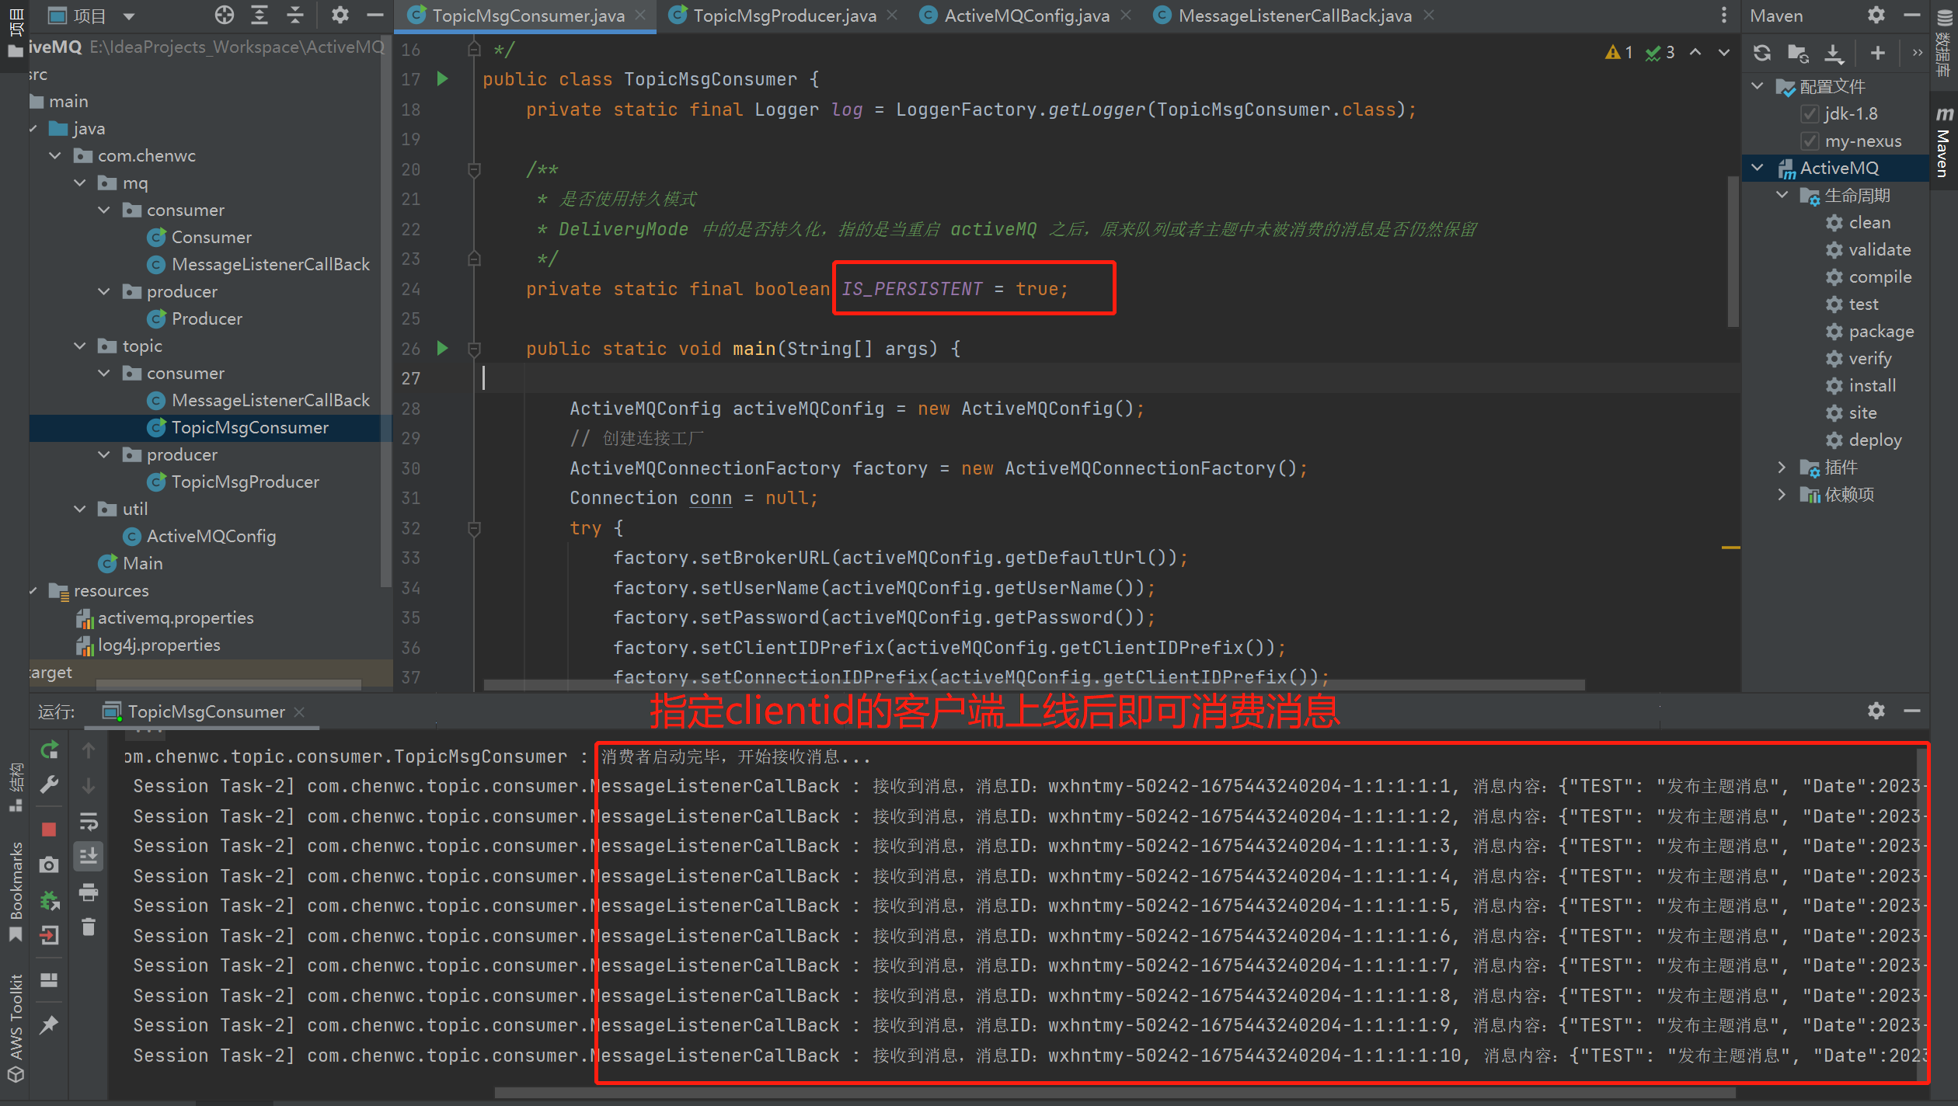This screenshot has width=1958, height=1106.
Task: Open Project panel settings gear
Action: (x=340, y=15)
